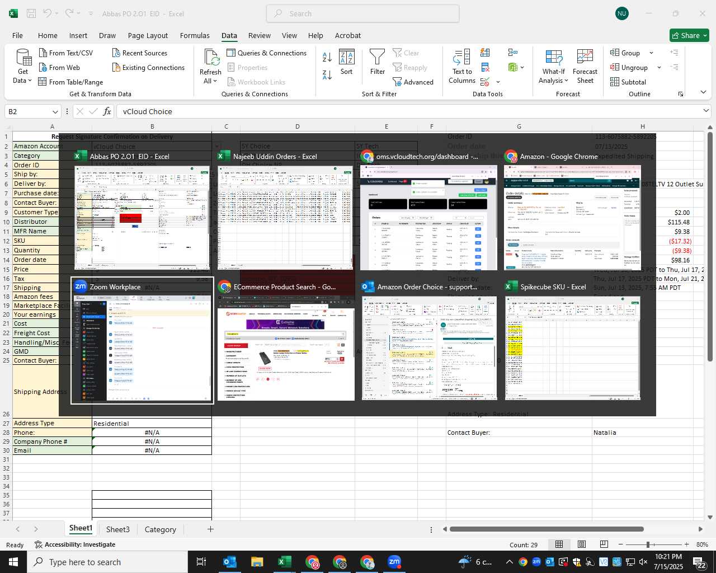Switch to the Review ribbon tab
Screen dimensions: 716x573
tap(260, 35)
